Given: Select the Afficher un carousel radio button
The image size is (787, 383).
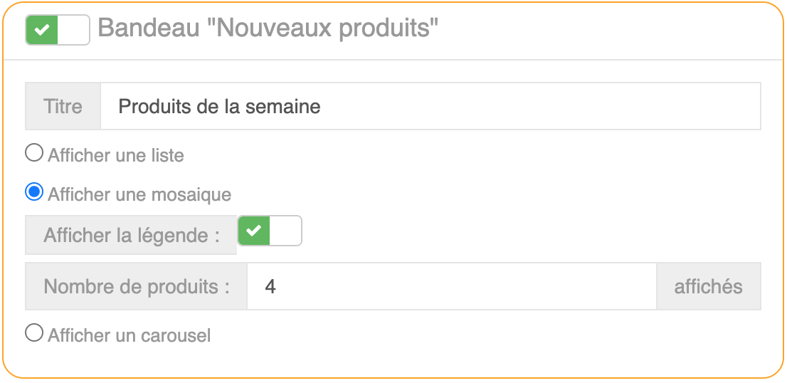Looking at the screenshot, I should (33, 332).
